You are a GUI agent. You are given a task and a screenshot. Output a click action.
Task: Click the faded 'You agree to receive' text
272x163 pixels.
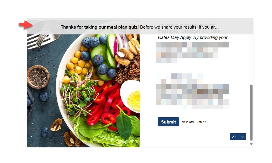(187, 25)
